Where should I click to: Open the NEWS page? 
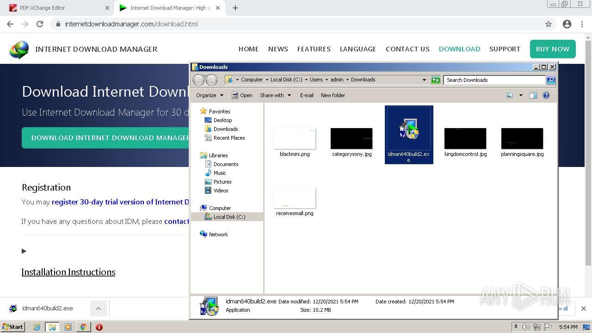[278, 49]
